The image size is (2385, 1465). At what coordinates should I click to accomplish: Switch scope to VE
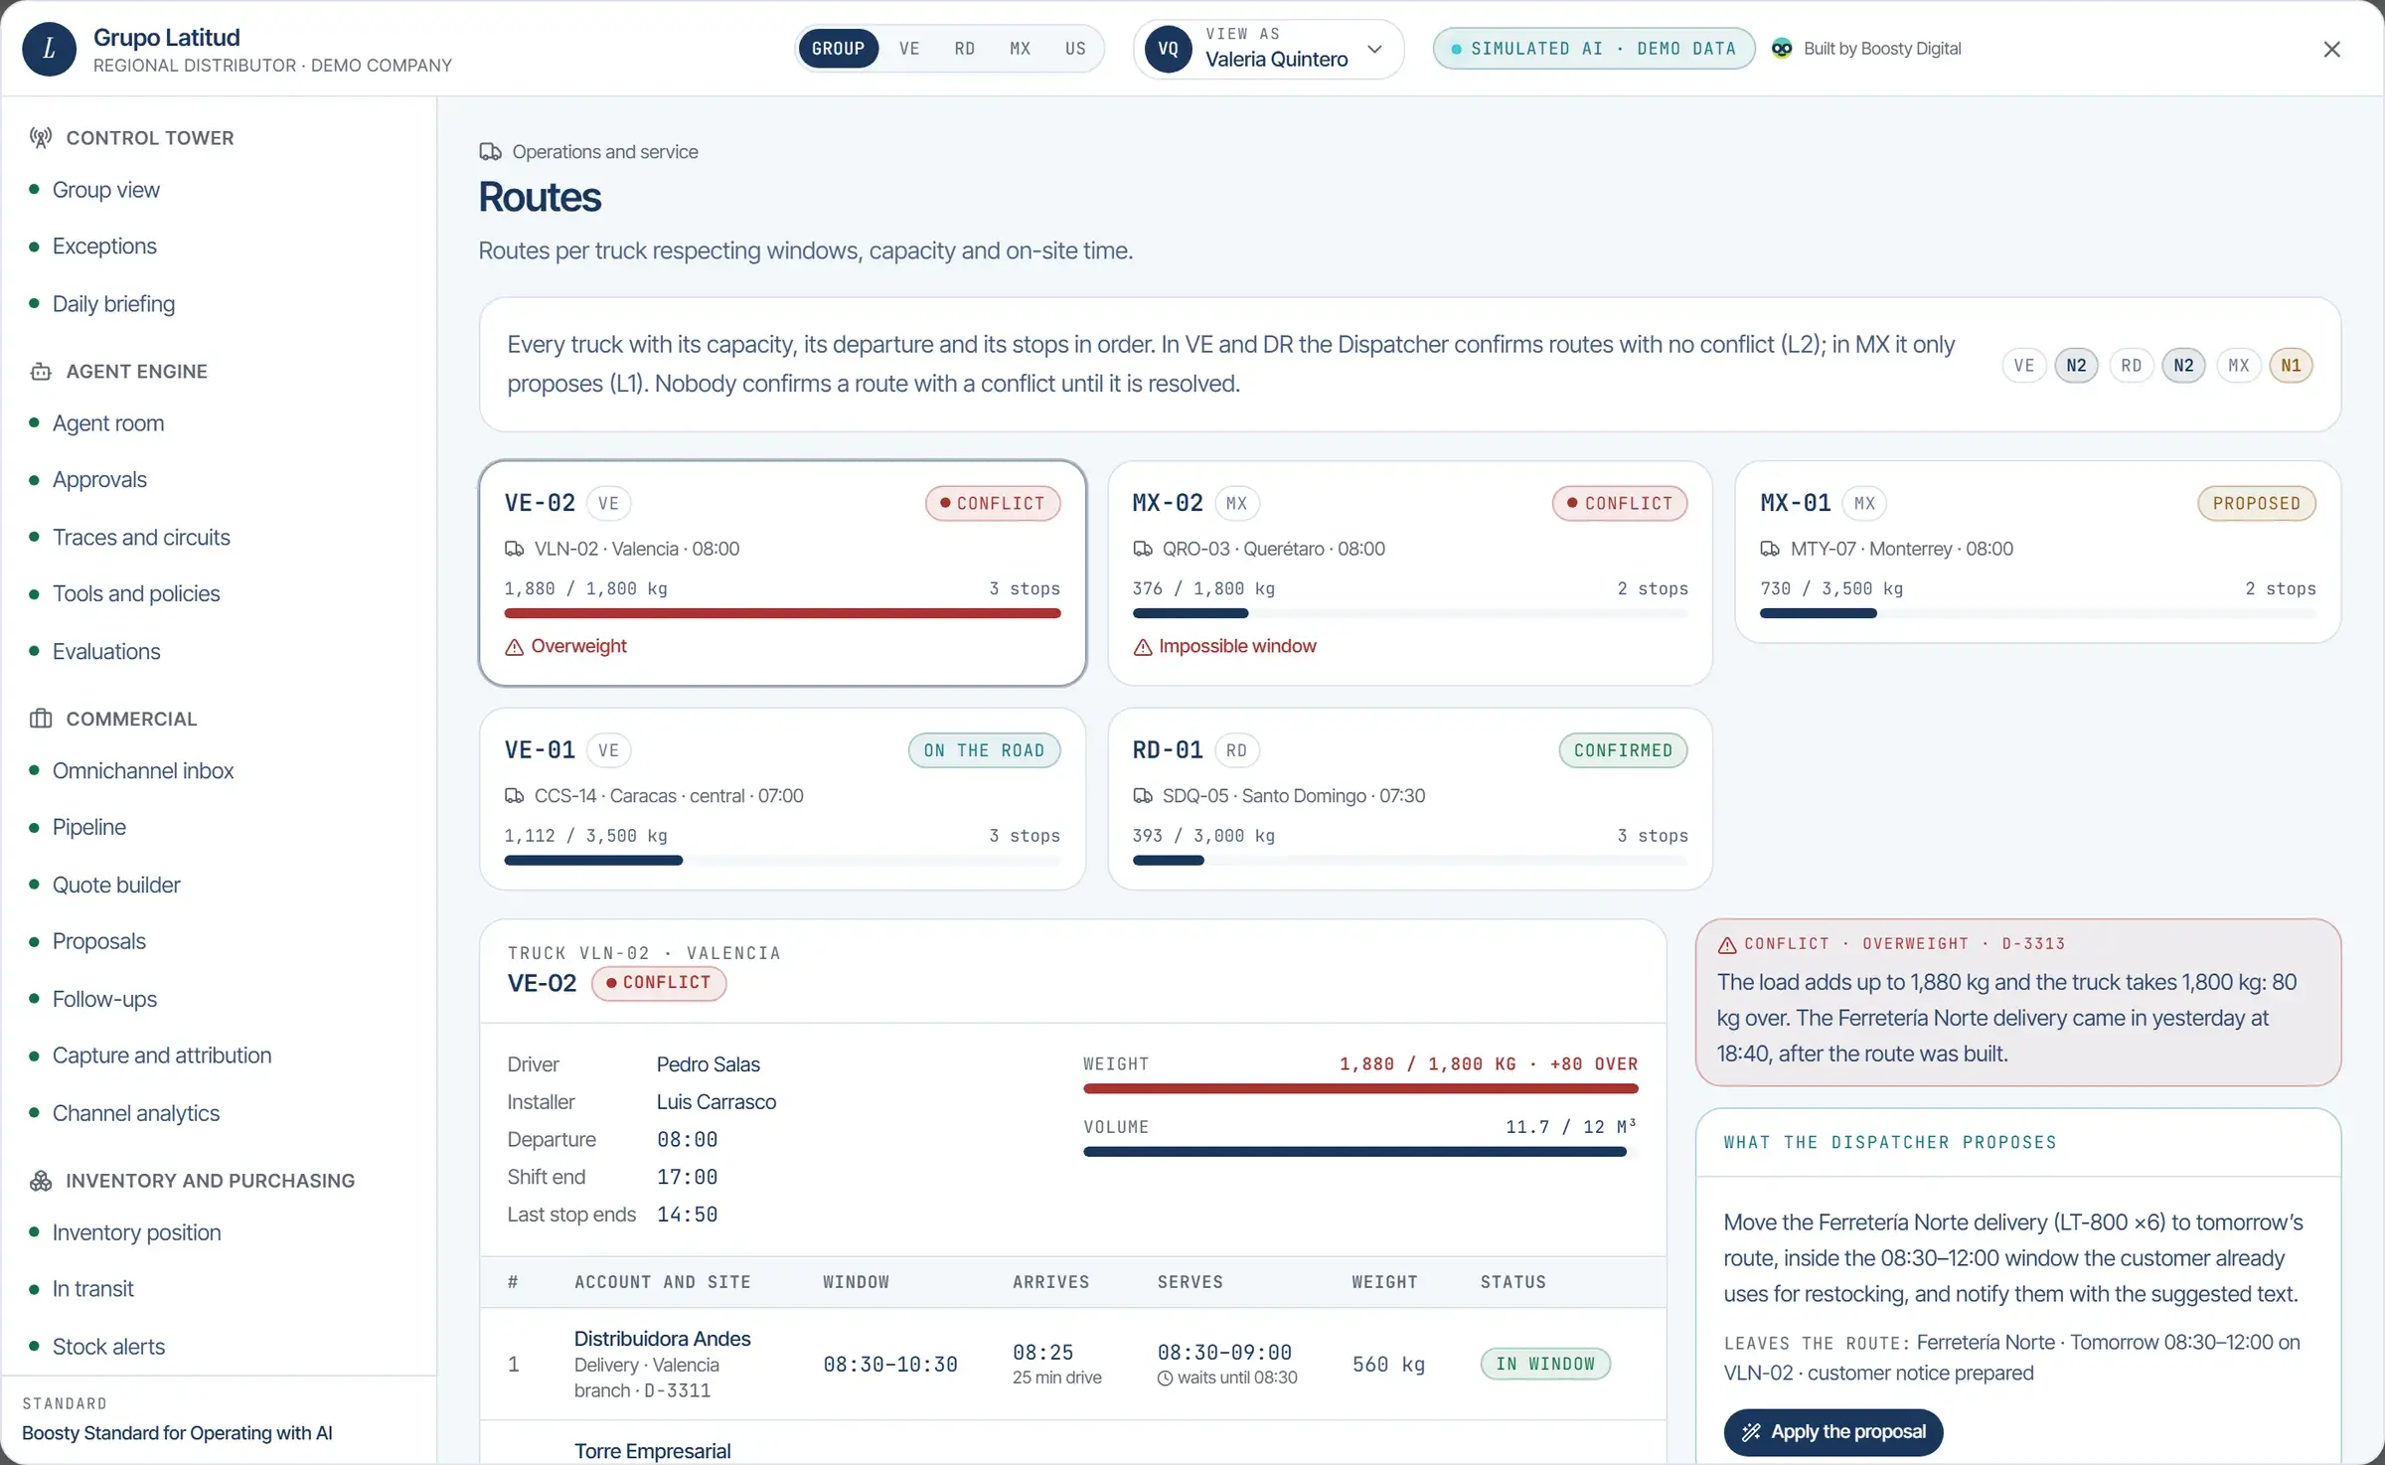pyautogui.click(x=909, y=49)
